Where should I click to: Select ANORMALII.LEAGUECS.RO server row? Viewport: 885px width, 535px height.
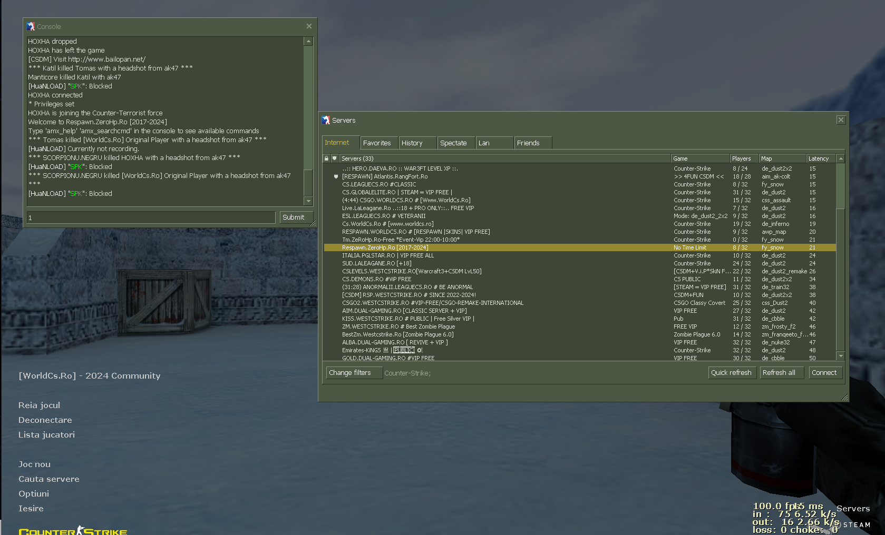580,287
